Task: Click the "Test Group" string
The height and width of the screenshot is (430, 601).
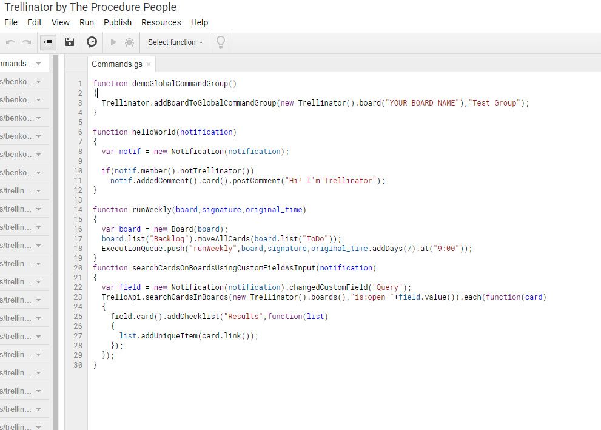Action: (x=494, y=103)
